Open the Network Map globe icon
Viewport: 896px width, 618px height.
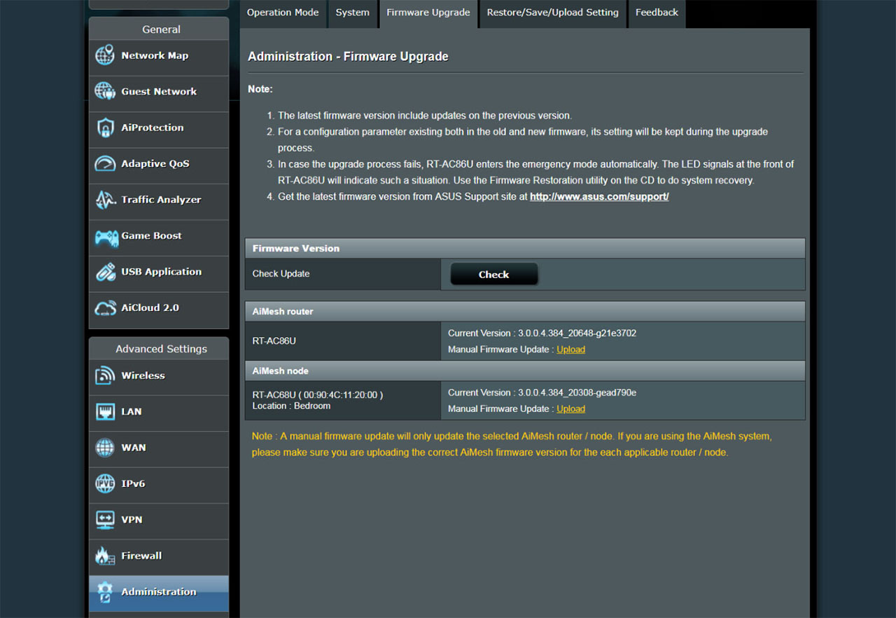[105, 55]
